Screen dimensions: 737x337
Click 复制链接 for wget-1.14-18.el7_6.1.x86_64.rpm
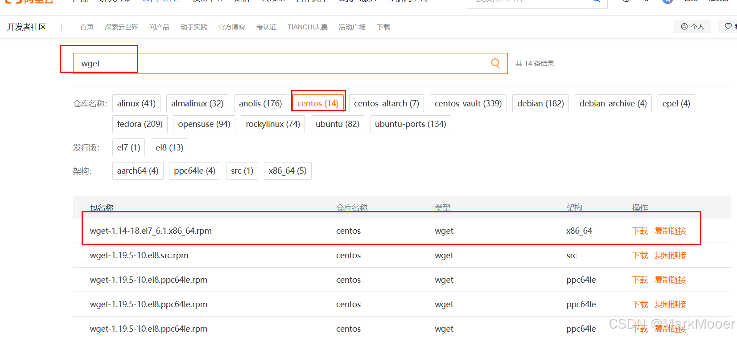point(670,231)
